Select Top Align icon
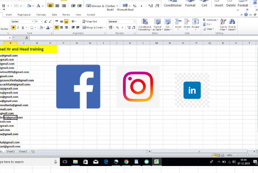 tap(57, 22)
